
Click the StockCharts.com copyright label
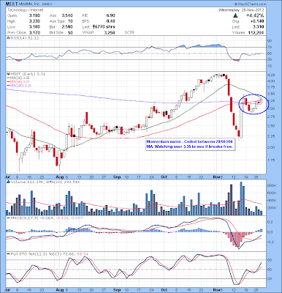tap(251, 4)
